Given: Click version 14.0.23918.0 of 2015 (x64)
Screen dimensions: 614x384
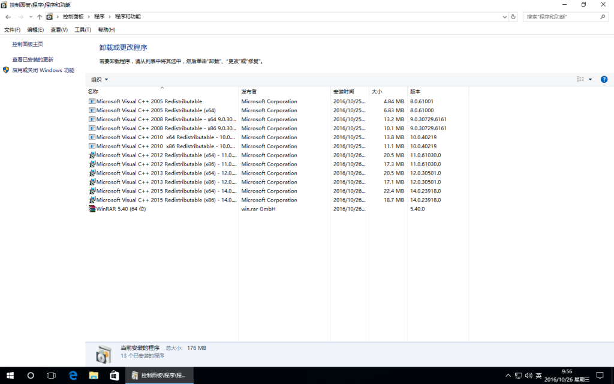Looking at the screenshot, I should pyautogui.click(x=426, y=191).
